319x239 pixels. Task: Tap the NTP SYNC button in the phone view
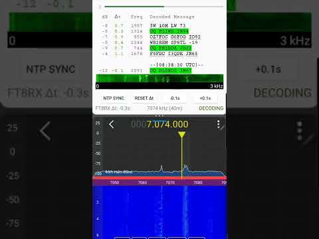click(x=114, y=98)
